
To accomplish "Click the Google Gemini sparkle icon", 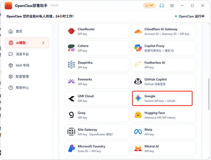I will pyautogui.click(x=138, y=98).
